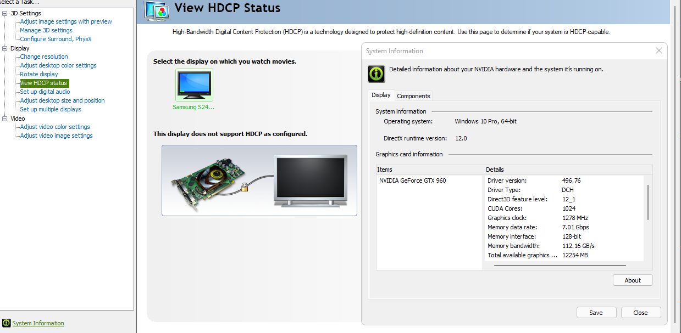Click the Graphics clock value 1278 MHz
This screenshot has width=681, height=333.
coord(575,218)
